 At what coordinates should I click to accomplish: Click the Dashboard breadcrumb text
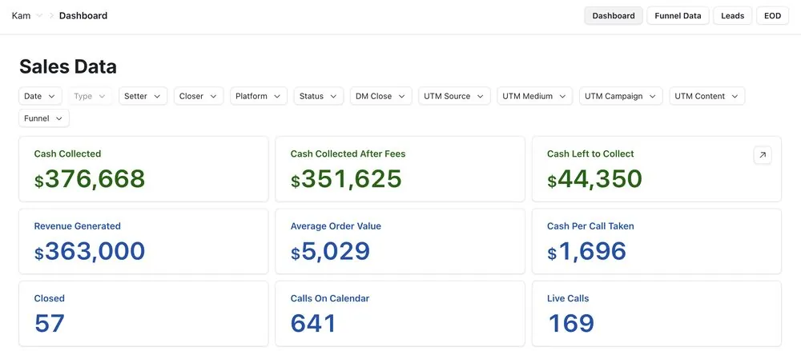point(83,16)
